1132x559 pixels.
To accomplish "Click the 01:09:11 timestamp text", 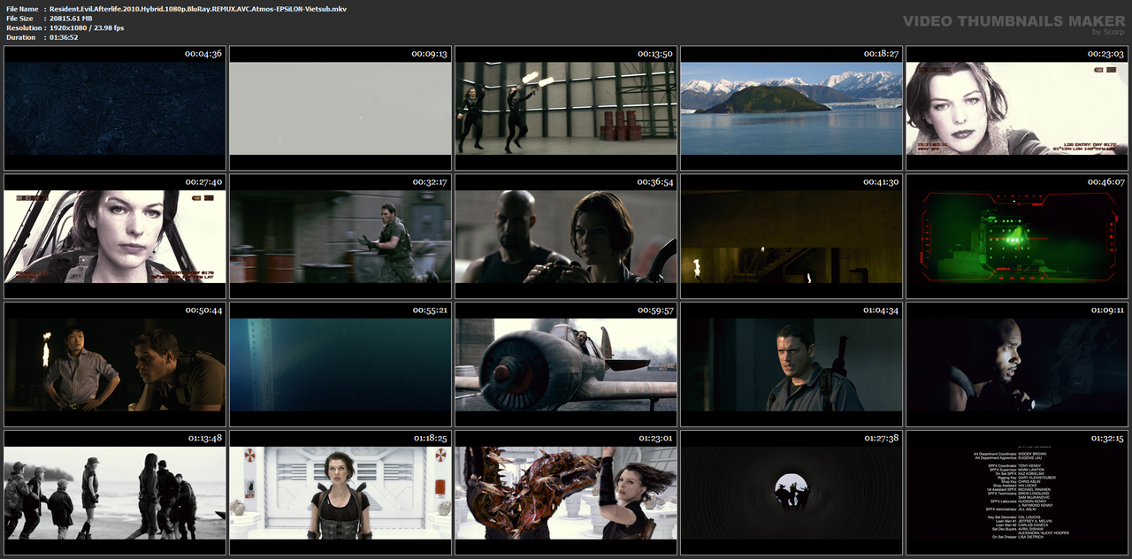I will (1106, 310).
